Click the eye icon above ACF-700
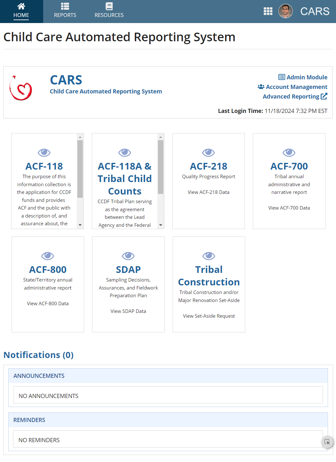The width and height of the screenshot is (336, 462). click(289, 153)
